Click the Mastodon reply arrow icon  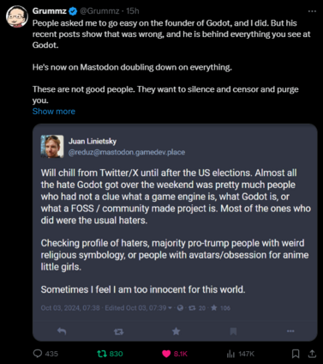(x=62, y=331)
